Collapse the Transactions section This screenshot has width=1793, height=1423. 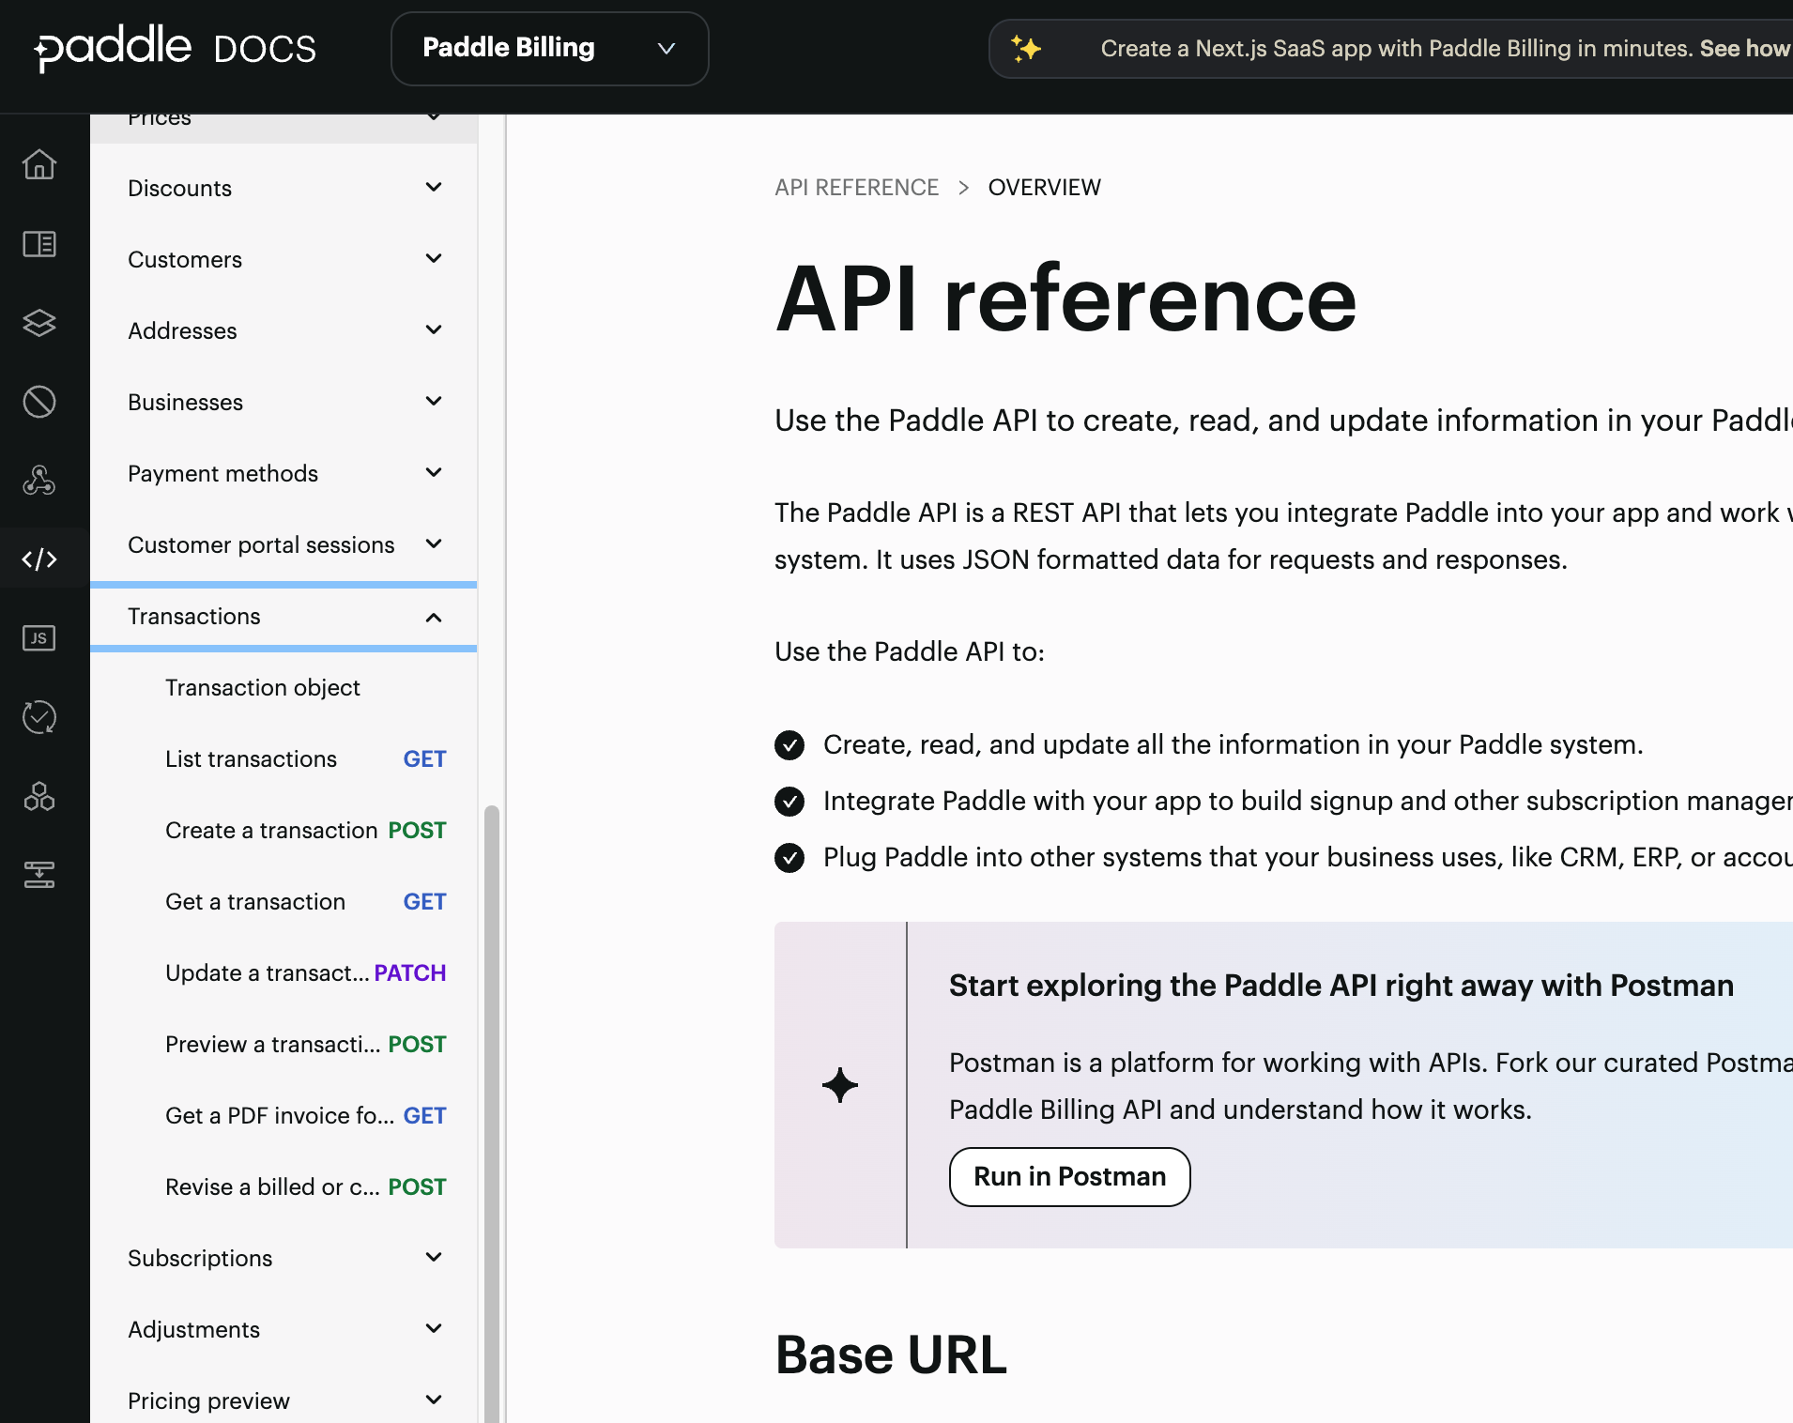pos(284,617)
